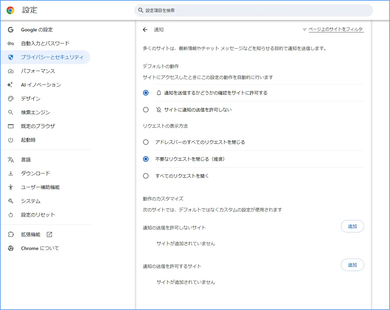Click the wrench icon for システム
Screen dimensions: 390x310
[x=11, y=201]
